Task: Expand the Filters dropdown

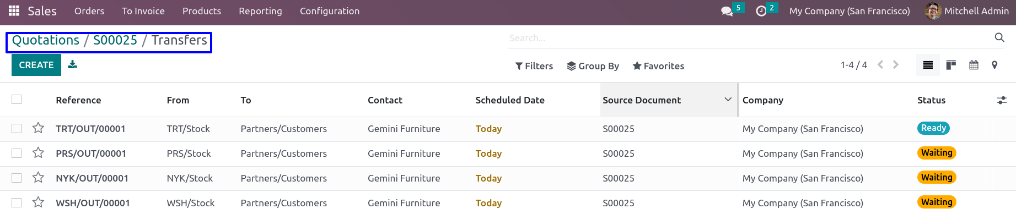Action: [534, 66]
